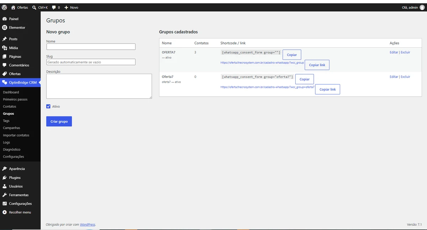Click the Elementor sidebar icon
427x230 pixels.
click(x=5, y=27)
